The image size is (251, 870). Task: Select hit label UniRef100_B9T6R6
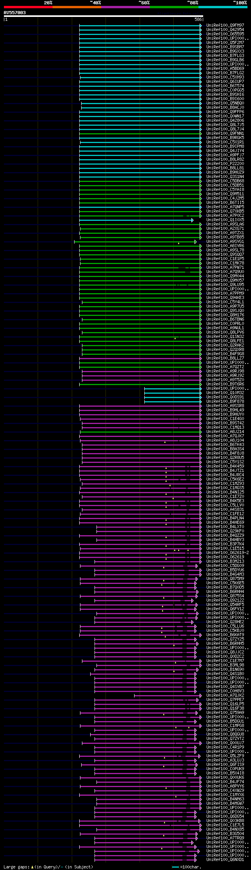click(225, 384)
